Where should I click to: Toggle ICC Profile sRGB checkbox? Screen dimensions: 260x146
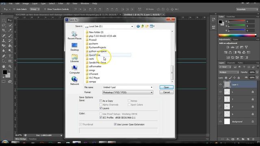(x=101, y=118)
